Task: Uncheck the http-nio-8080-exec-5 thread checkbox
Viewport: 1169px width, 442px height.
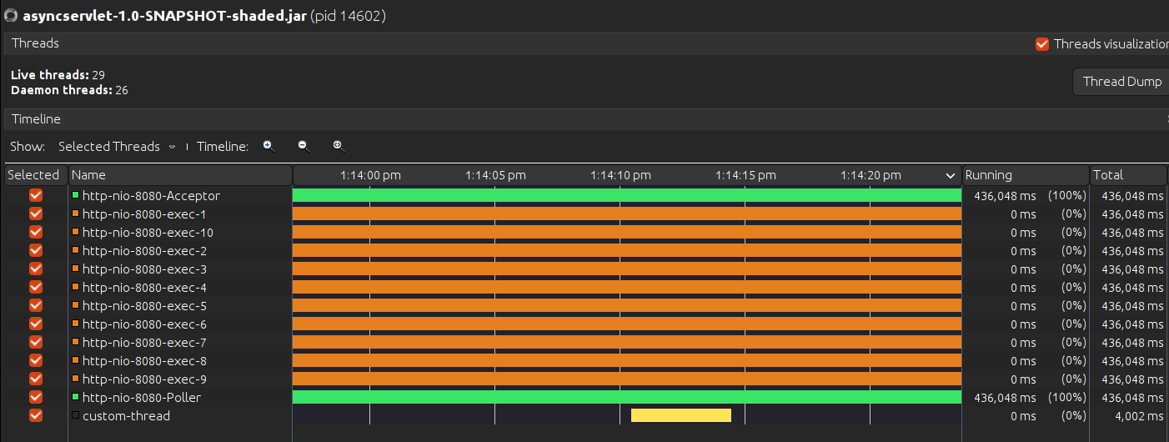Action: (x=35, y=305)
